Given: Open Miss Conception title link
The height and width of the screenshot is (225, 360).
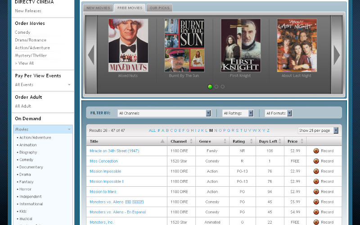Looking at the screenshot, I should point(103,161).
